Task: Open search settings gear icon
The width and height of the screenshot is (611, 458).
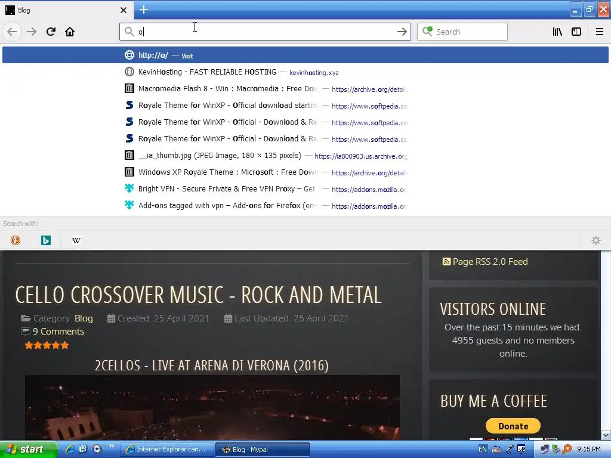Action: tap(596, 240)
